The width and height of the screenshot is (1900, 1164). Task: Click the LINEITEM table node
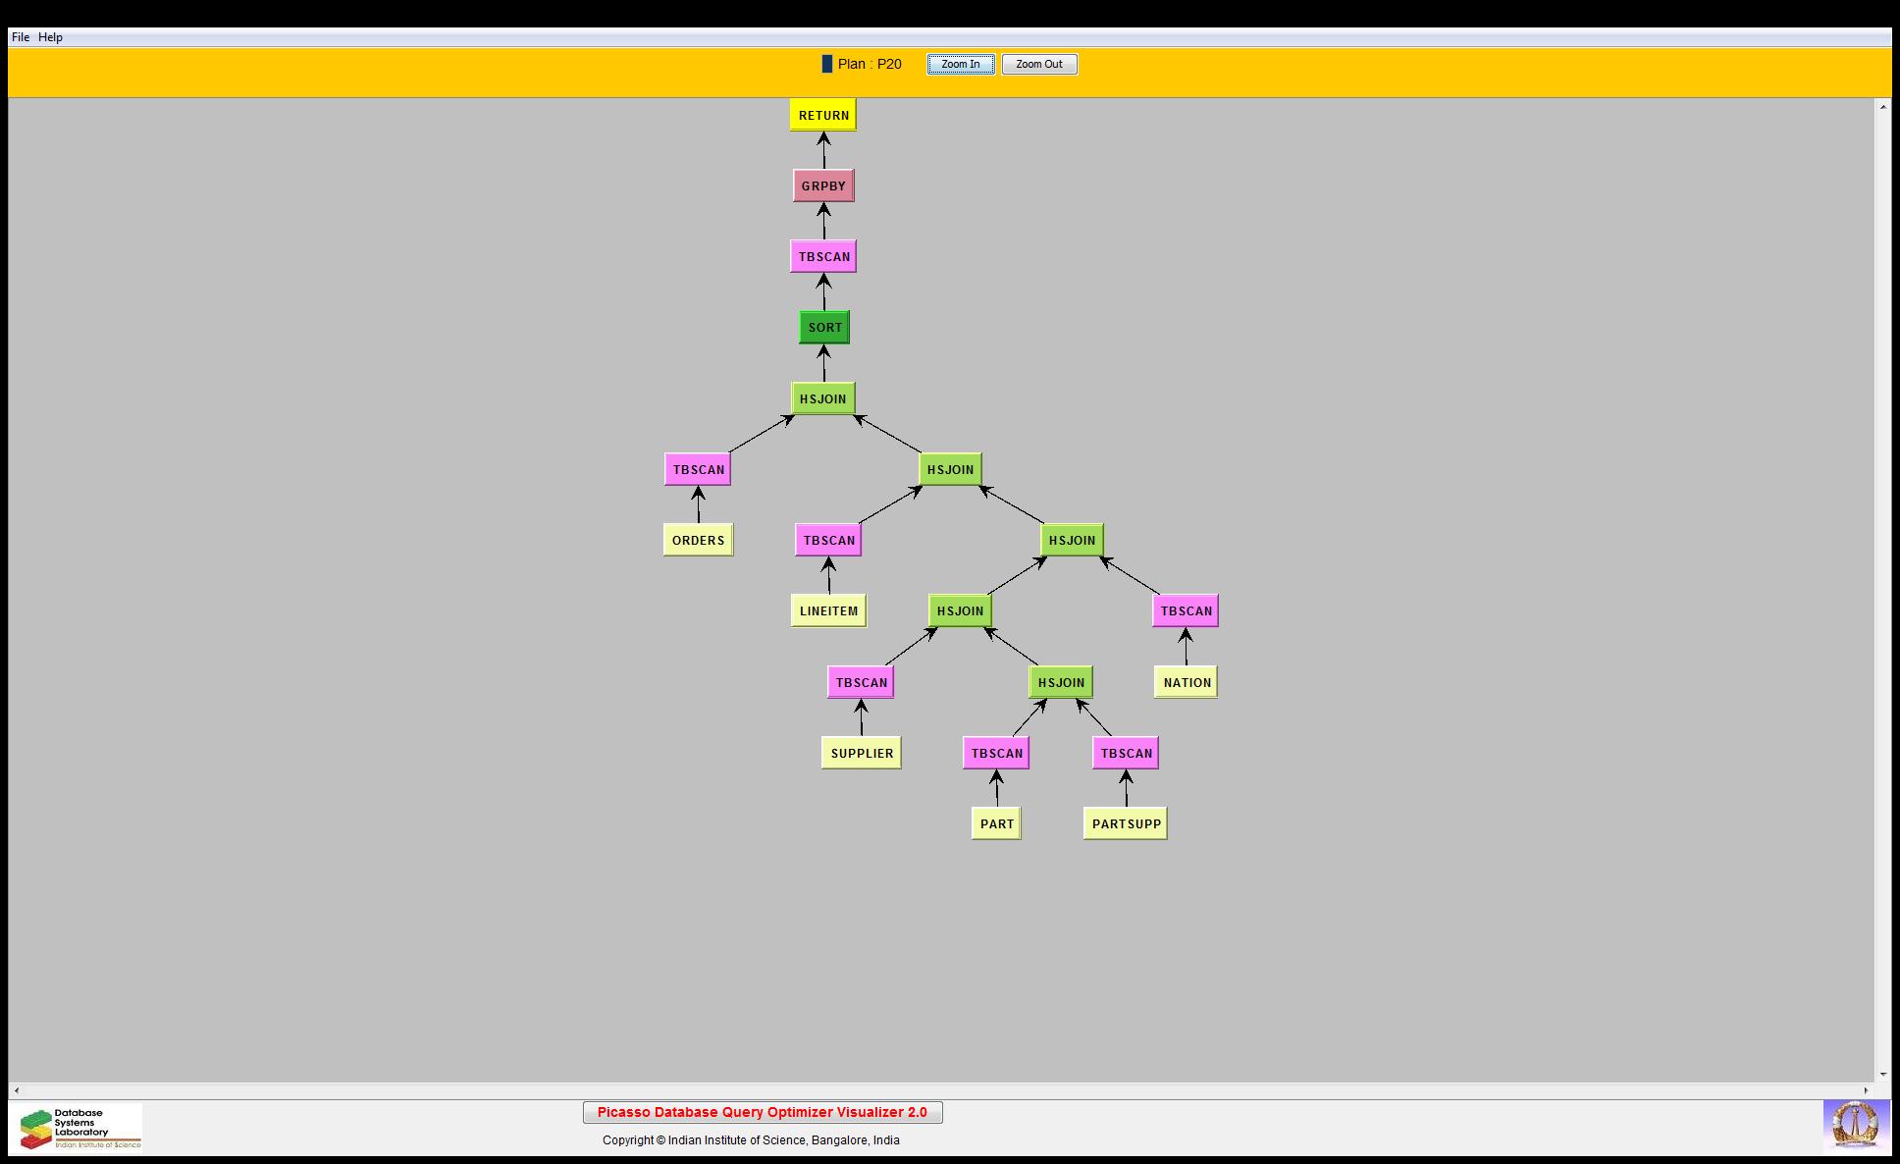point(828,610)
